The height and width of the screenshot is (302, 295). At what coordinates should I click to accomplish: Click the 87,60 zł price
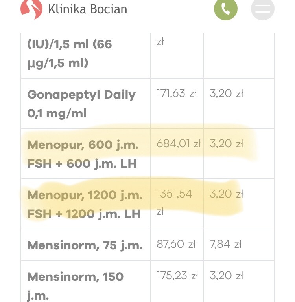[x=176, y=244]
